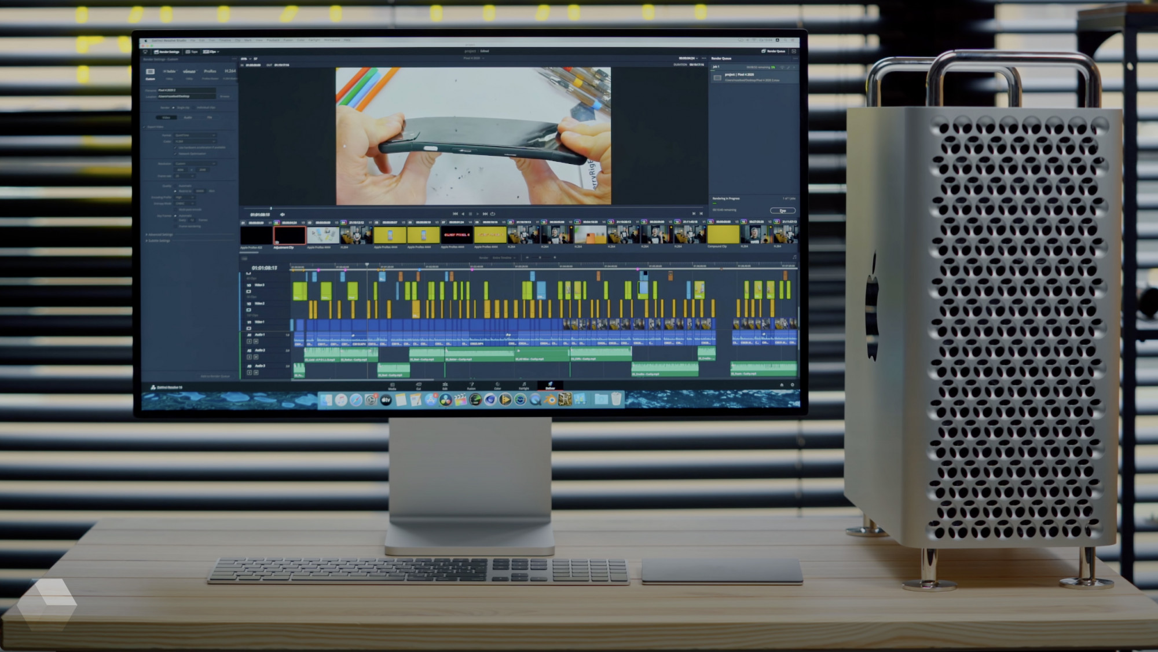The image size is (1158, 652).
Task: Switch to the Color page tab
Action: pos(497,386)
